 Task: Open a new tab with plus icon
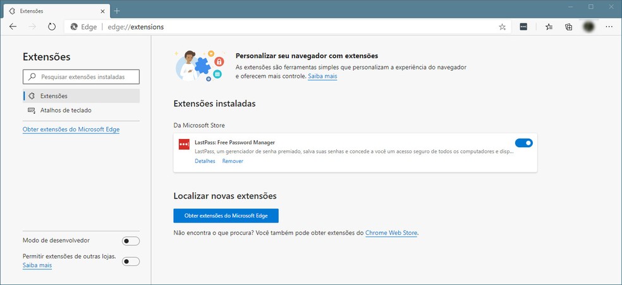click(117, 11)
